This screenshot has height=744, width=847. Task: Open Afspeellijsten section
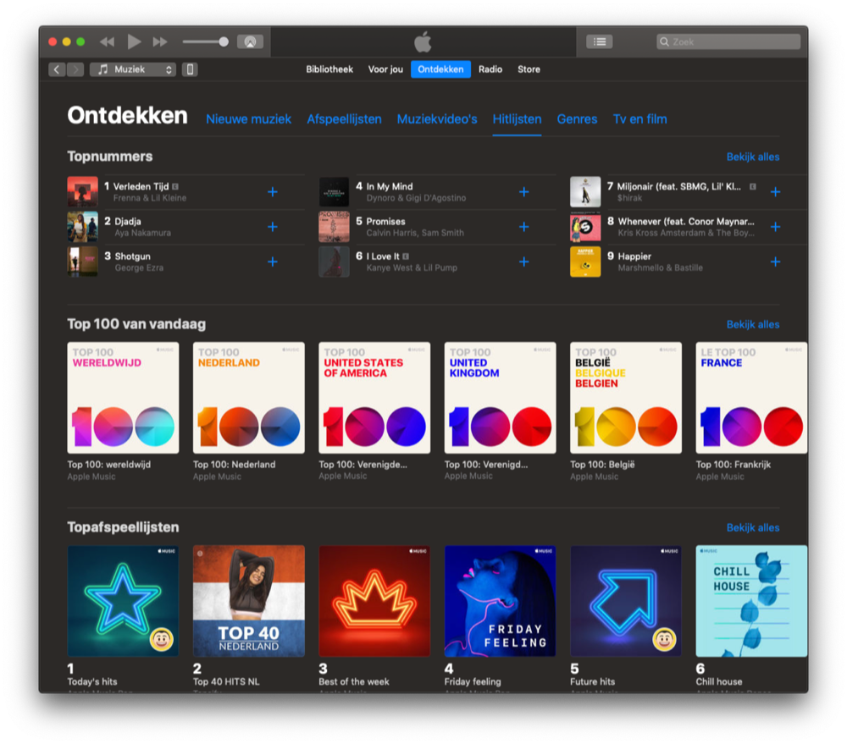point(344,119)
